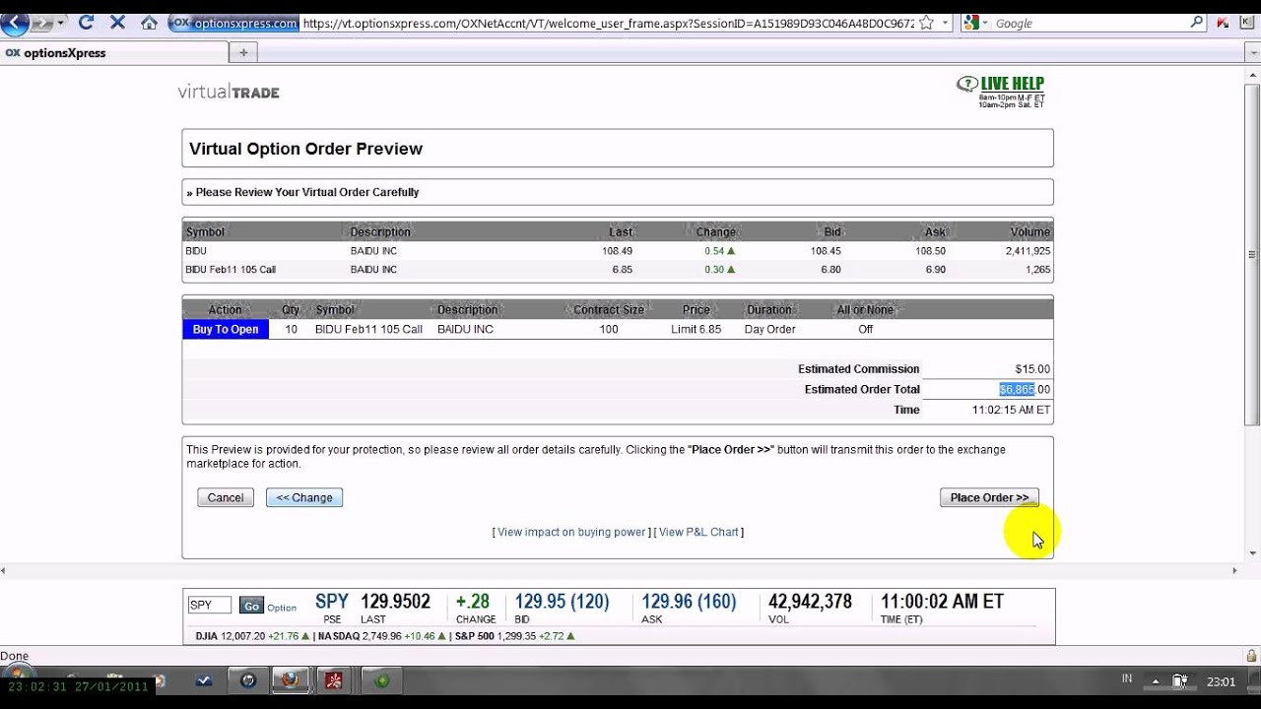Click the battery power tray icon

1179,680
